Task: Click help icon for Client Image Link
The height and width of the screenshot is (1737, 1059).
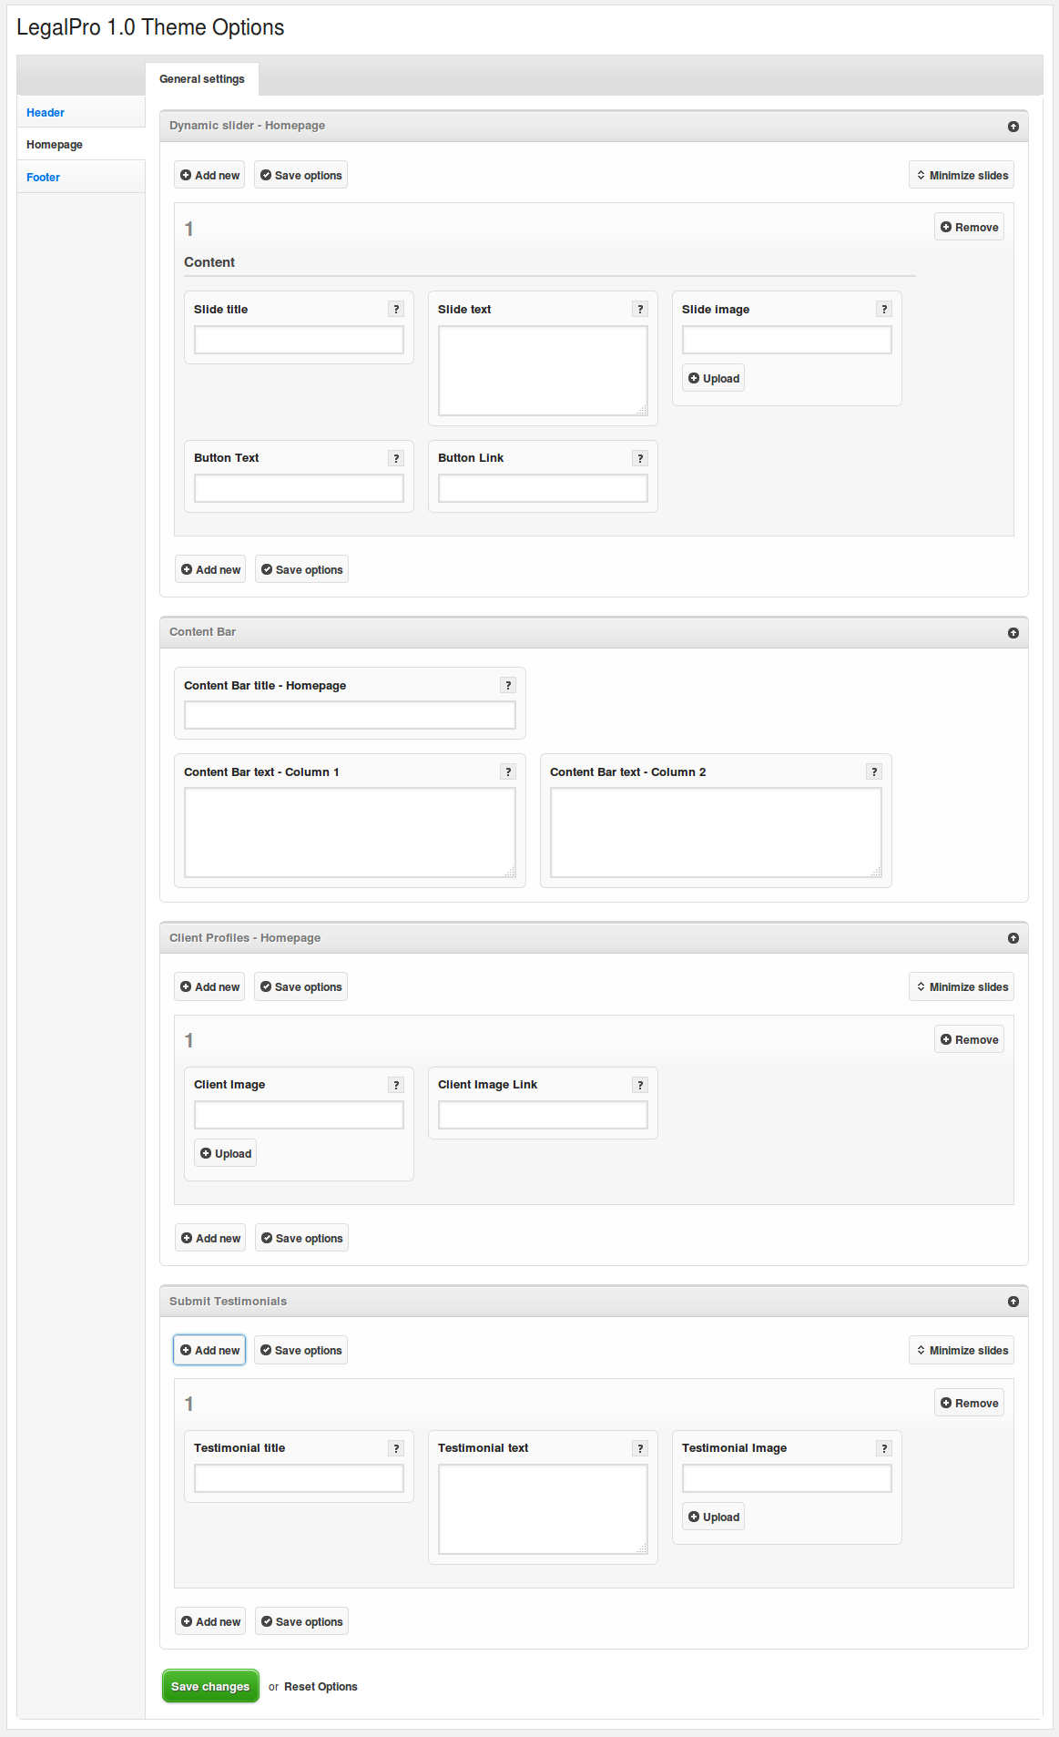Action: [x=640, y=1085]
